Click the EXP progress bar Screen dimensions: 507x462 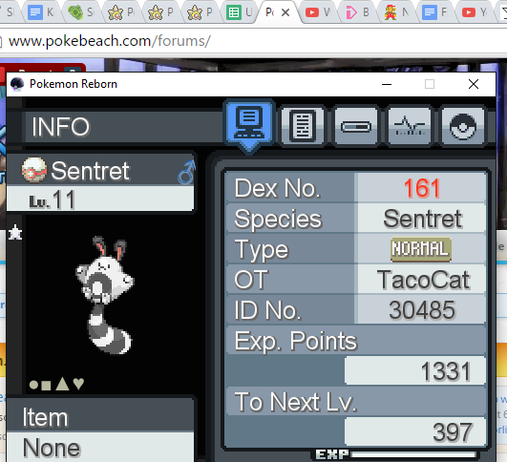click(x=413, y=455)
